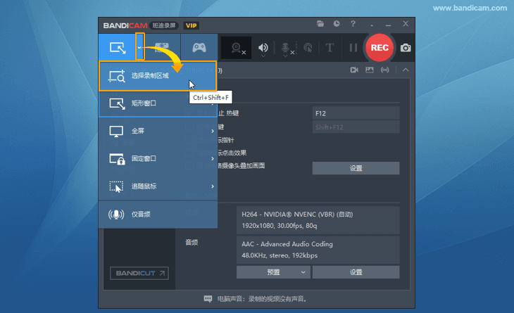
Task: Expand the 固定窗口 submenu arrow
Action: click(213, 159)
